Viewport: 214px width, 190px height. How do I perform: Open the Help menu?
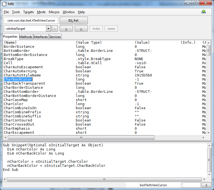pos(81,12)
